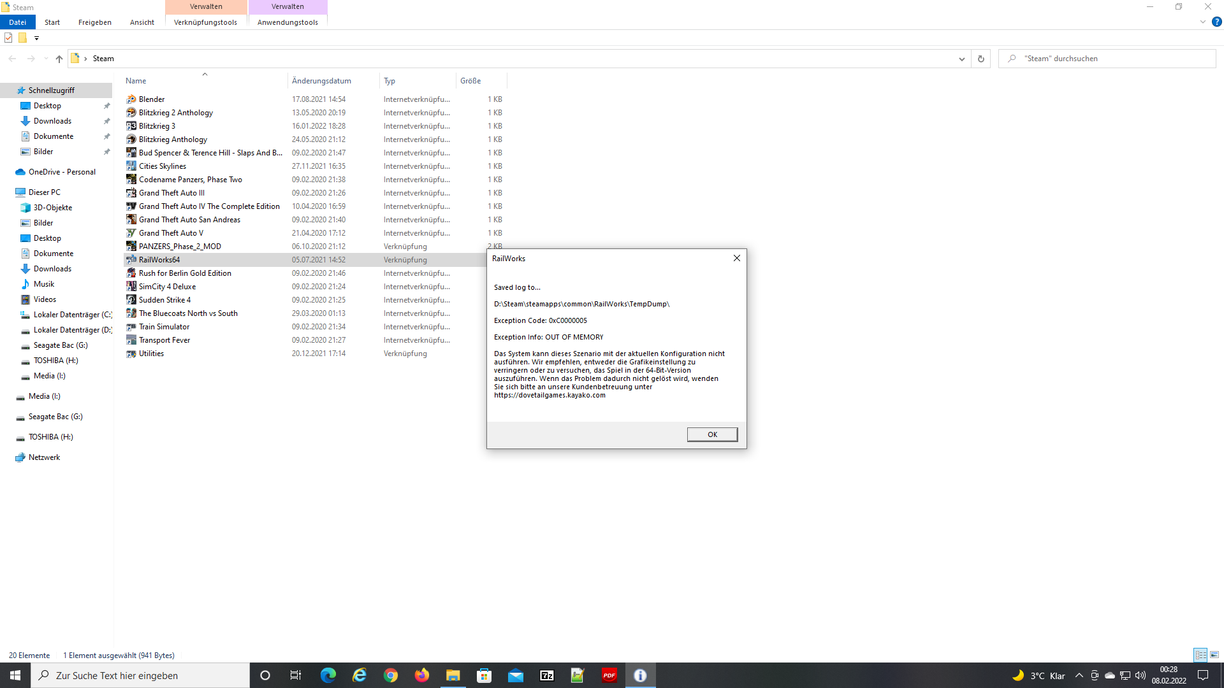Image resolution: width=1224 pixels, height=688 pixels.
Task: Click the Steam breadcrumb in address bar
Action: [x=103, y=59]
